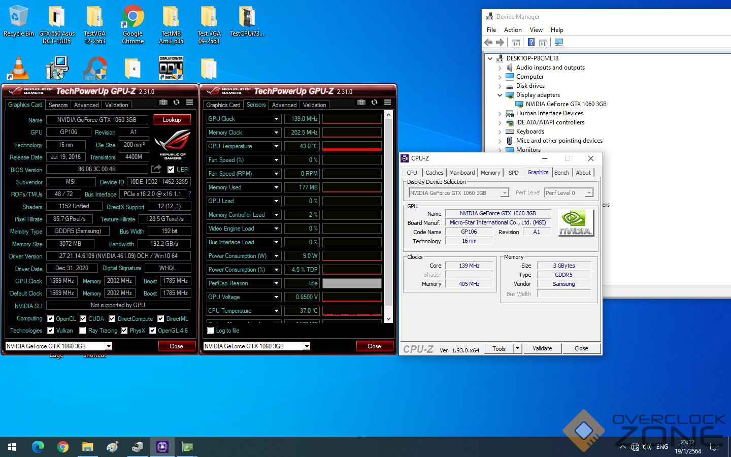Open the Perf Level dropdown in CPU-Z
The height and width of the screenshot is (457, 731).
[588, 193]
